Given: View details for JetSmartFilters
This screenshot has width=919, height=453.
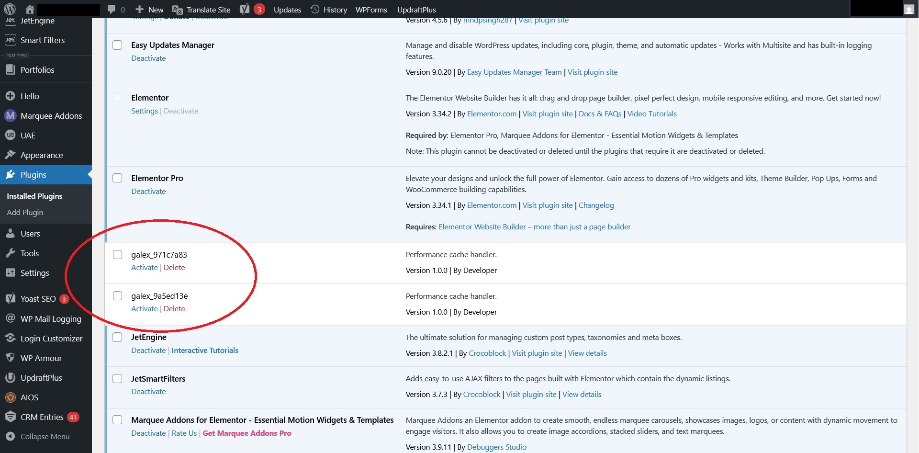Looking at the screenshot, I should pyautogui.click(x=582, y=395).
